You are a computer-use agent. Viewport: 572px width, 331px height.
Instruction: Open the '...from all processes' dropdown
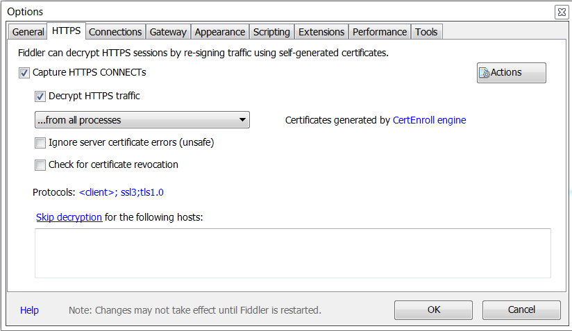tap(142, 120)
